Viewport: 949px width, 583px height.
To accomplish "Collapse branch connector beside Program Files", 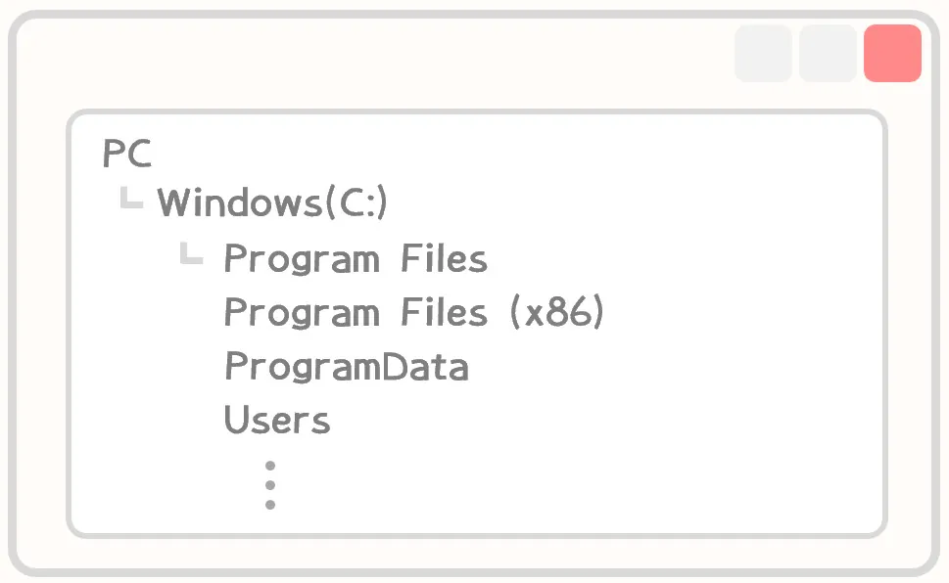I will point(191,252).
